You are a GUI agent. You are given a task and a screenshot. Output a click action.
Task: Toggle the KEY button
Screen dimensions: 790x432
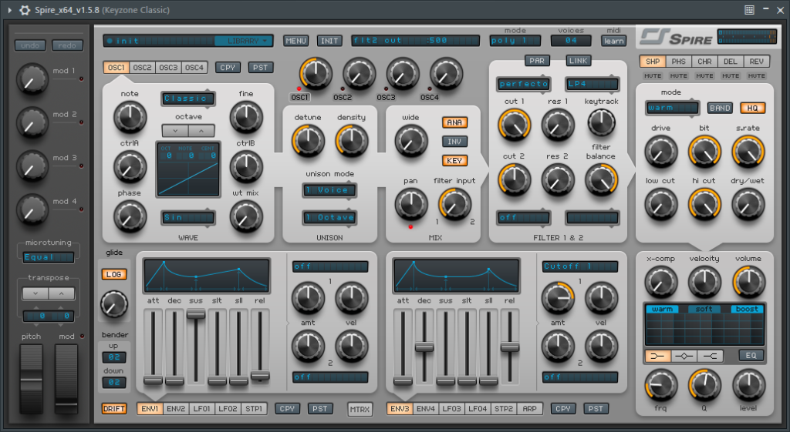(x=454, y=160)
